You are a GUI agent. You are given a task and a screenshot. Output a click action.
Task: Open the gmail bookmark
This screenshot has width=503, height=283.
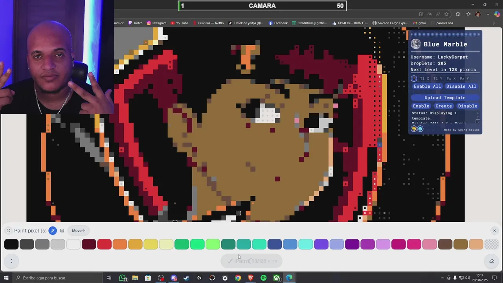click(x=420, y=23)
